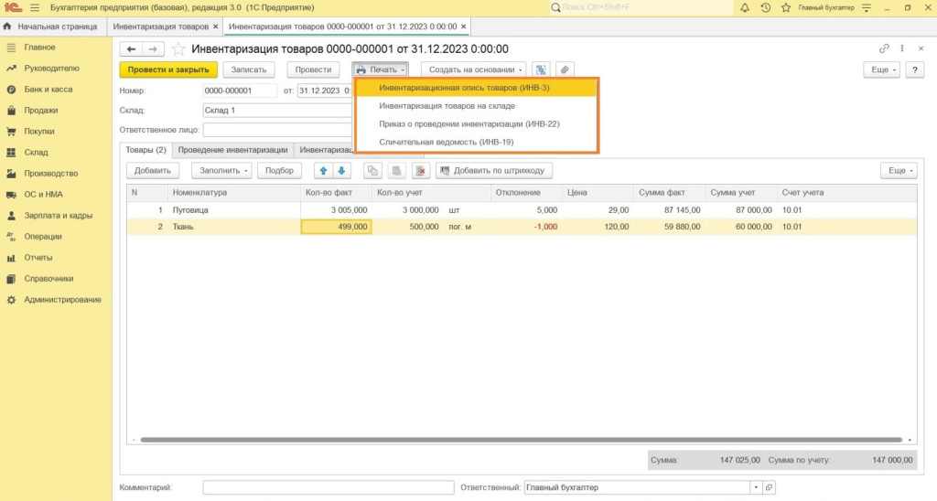Move row down with blue arrow

pyautogui.click(x=342, y=171)
